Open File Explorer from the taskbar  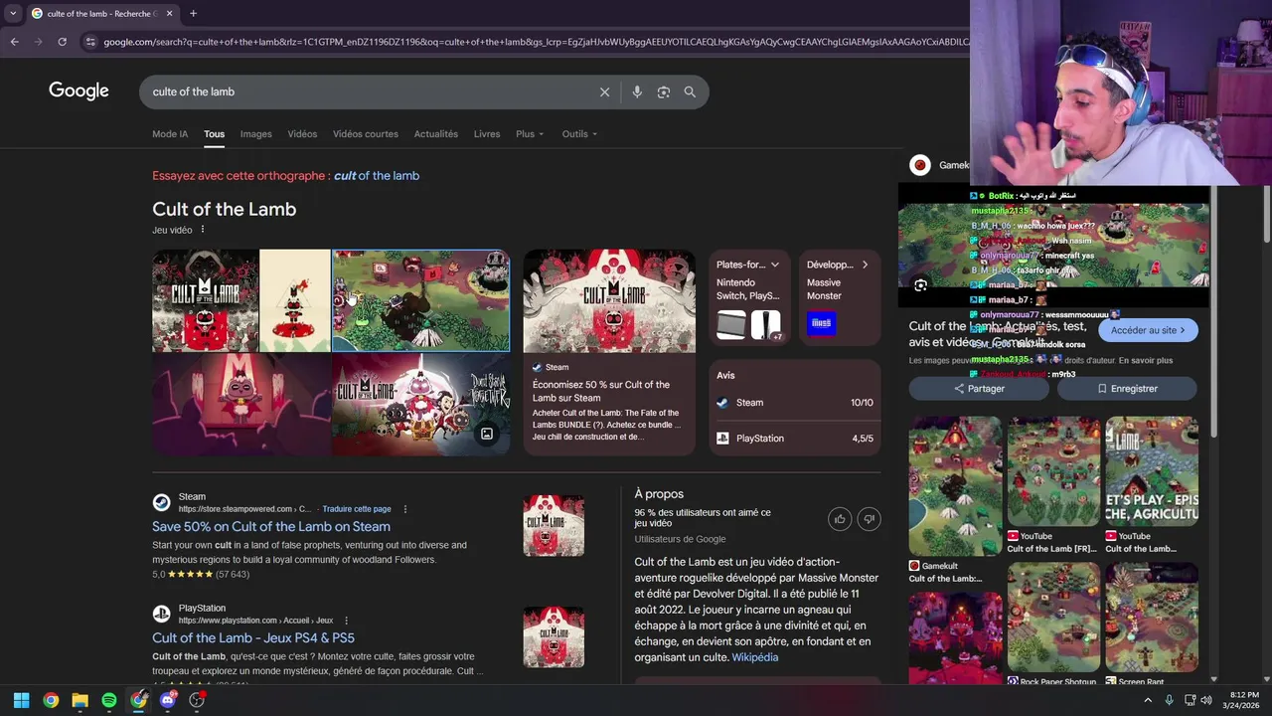pyautogui.click(x=79, y=700)
